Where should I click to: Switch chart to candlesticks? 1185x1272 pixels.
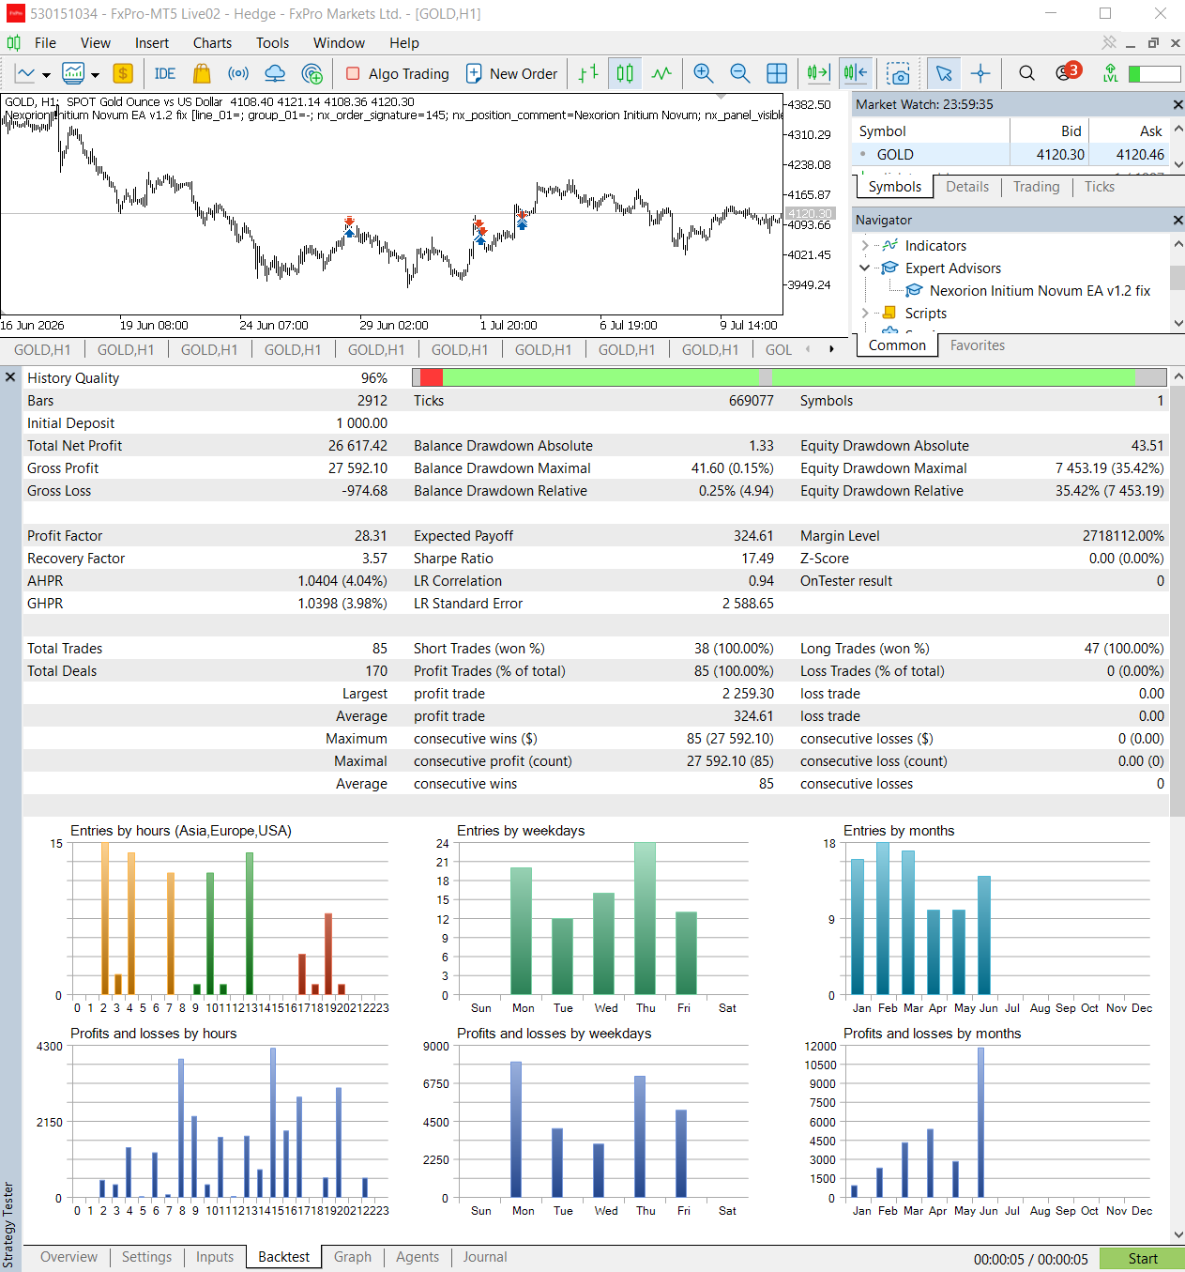[x=625, y=73]
